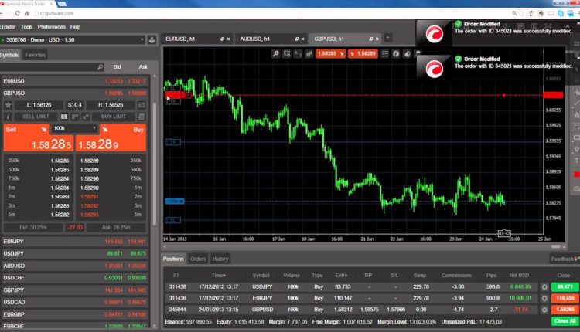
Task: Open the Tools menu
Action: [26, 27]
